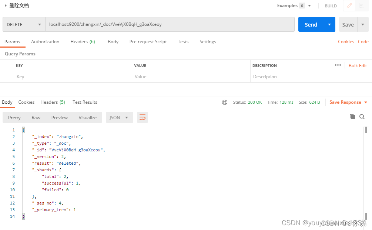Viewport: 372px width, 230px height.
Task: Click into the request URL field
Action: coord(170,24)
